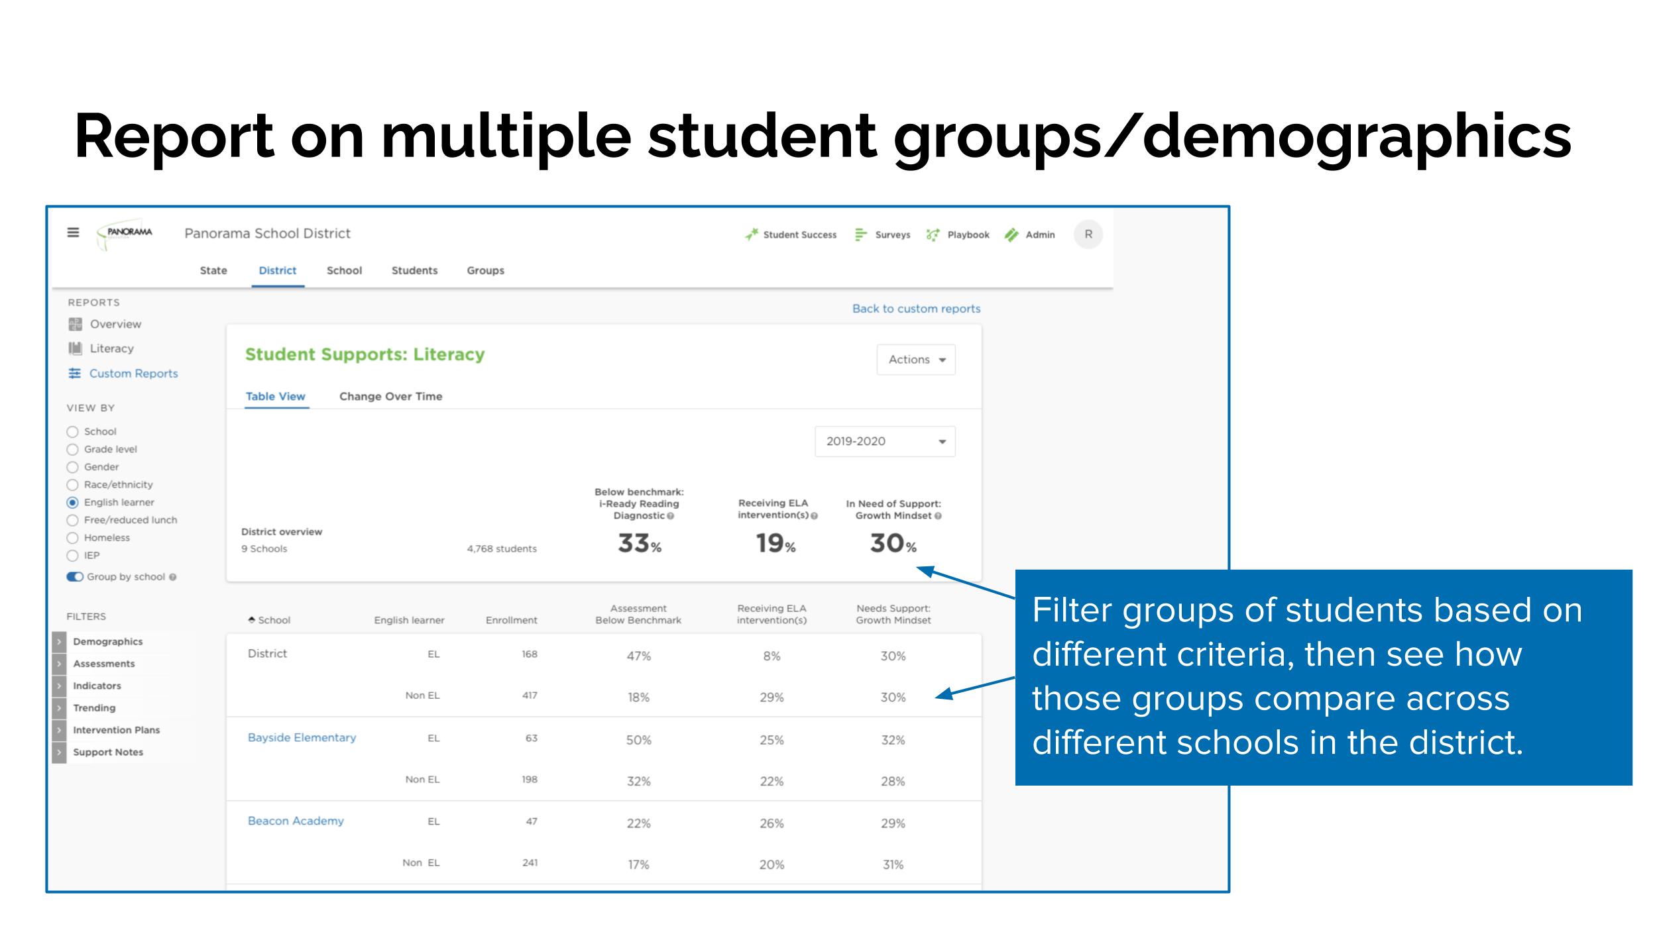Switch to the District tab
Image resolution: width=1657 pixels, height=932 pixels.
coord(278,270)
